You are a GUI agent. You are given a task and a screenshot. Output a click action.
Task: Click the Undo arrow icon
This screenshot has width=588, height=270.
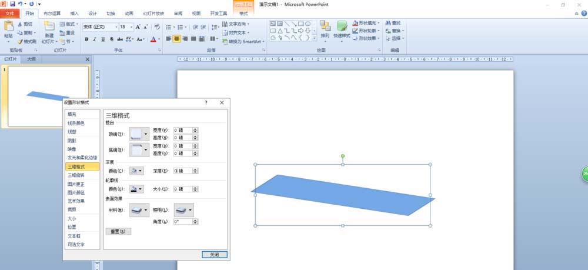[x=20, y=4]
